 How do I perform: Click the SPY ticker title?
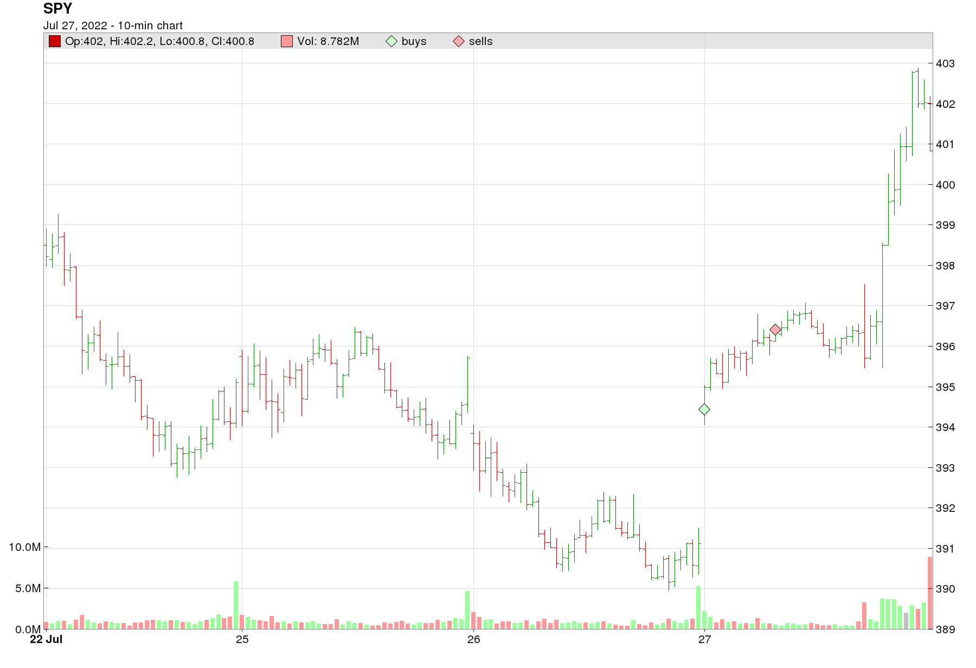click(x=57, y=9)
